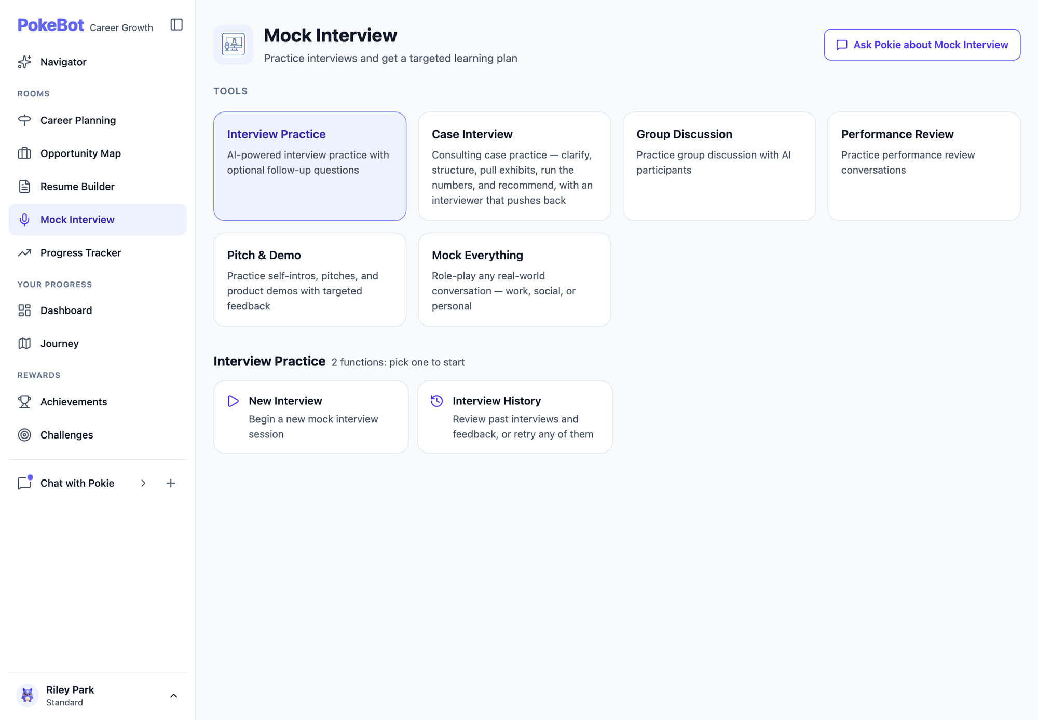Open Resume Builder room
Viewport: 1038px width, 720px height.
(x=98, y=187)
